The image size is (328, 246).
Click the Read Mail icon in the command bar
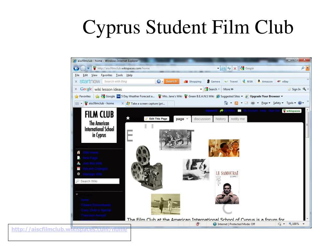point(246,103)
